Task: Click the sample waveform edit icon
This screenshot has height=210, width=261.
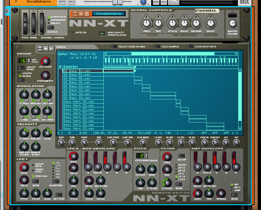Action: (51, 48)
